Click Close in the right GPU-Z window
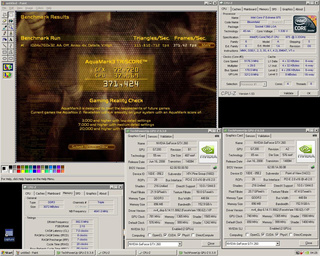The height and width of the screenshot is (256, 320). (309, 243)
